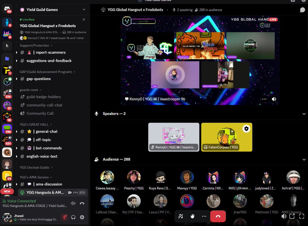Click Peachy | YGG audience avatar
Screen dimensions: 308x226
point(134,177)
